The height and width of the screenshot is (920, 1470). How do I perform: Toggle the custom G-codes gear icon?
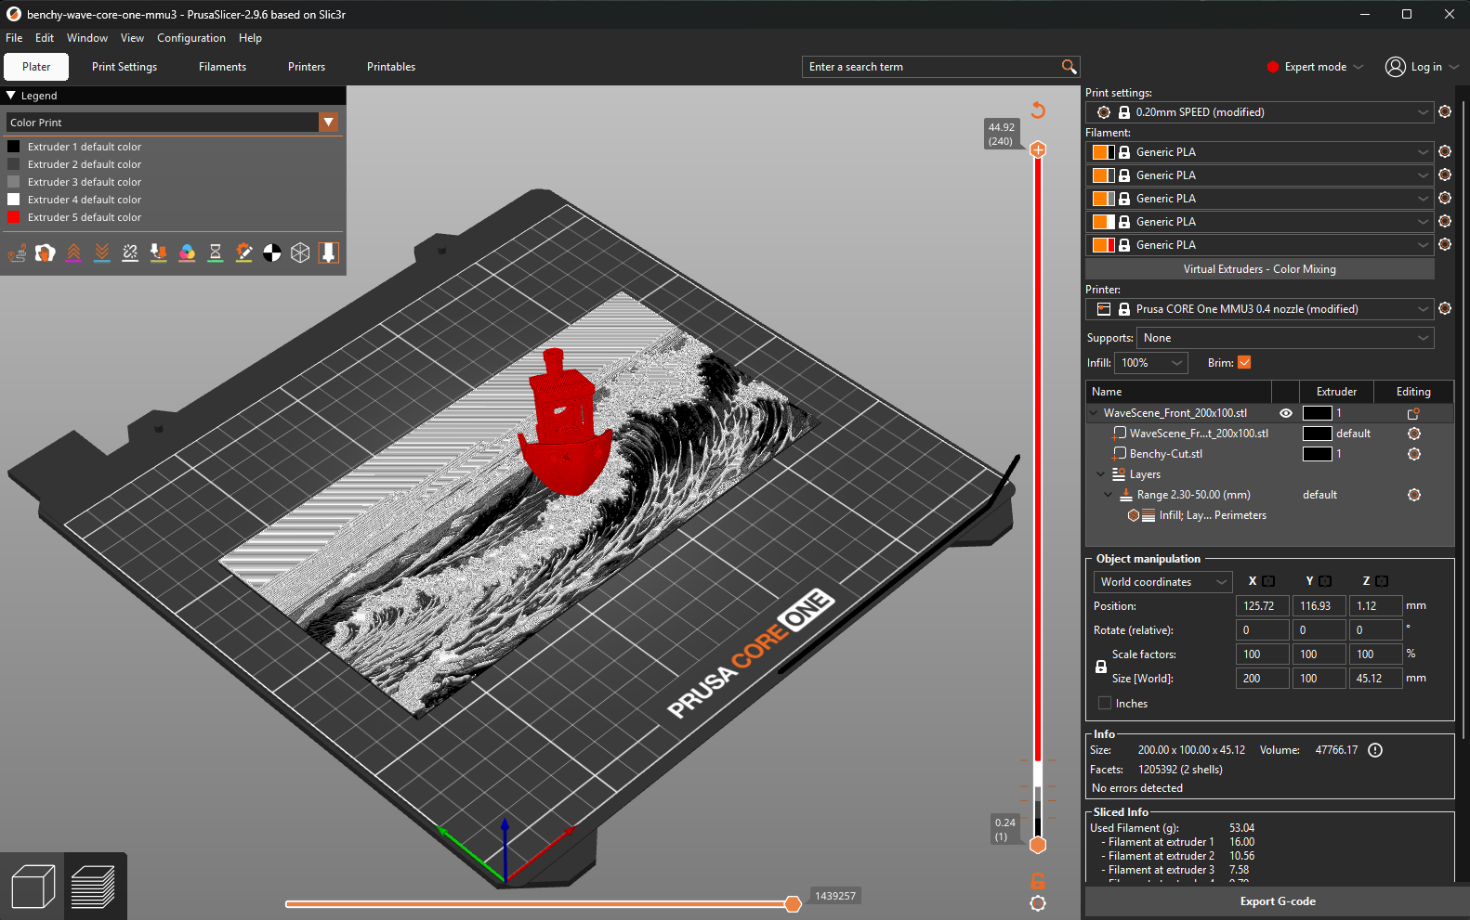243,253
